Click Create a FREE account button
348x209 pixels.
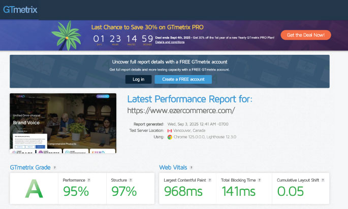183,79
